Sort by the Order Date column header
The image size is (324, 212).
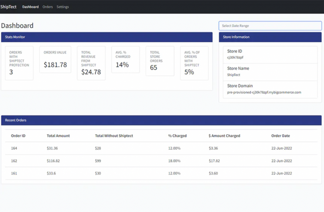tap(280, 136)
